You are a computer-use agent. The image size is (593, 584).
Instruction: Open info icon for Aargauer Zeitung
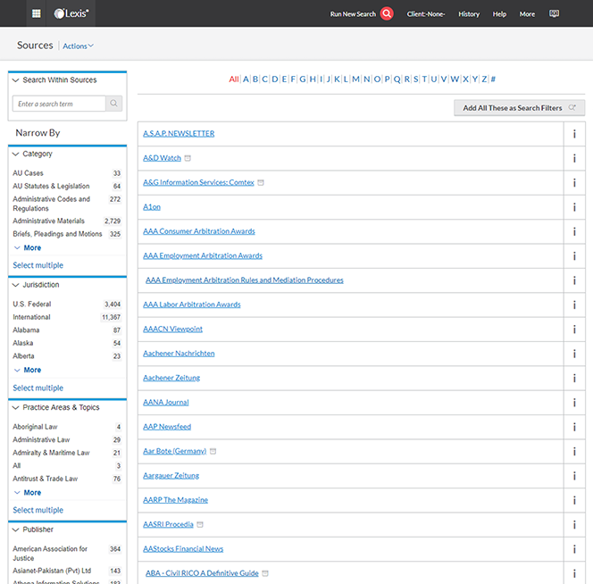click(x=574, y=476)
